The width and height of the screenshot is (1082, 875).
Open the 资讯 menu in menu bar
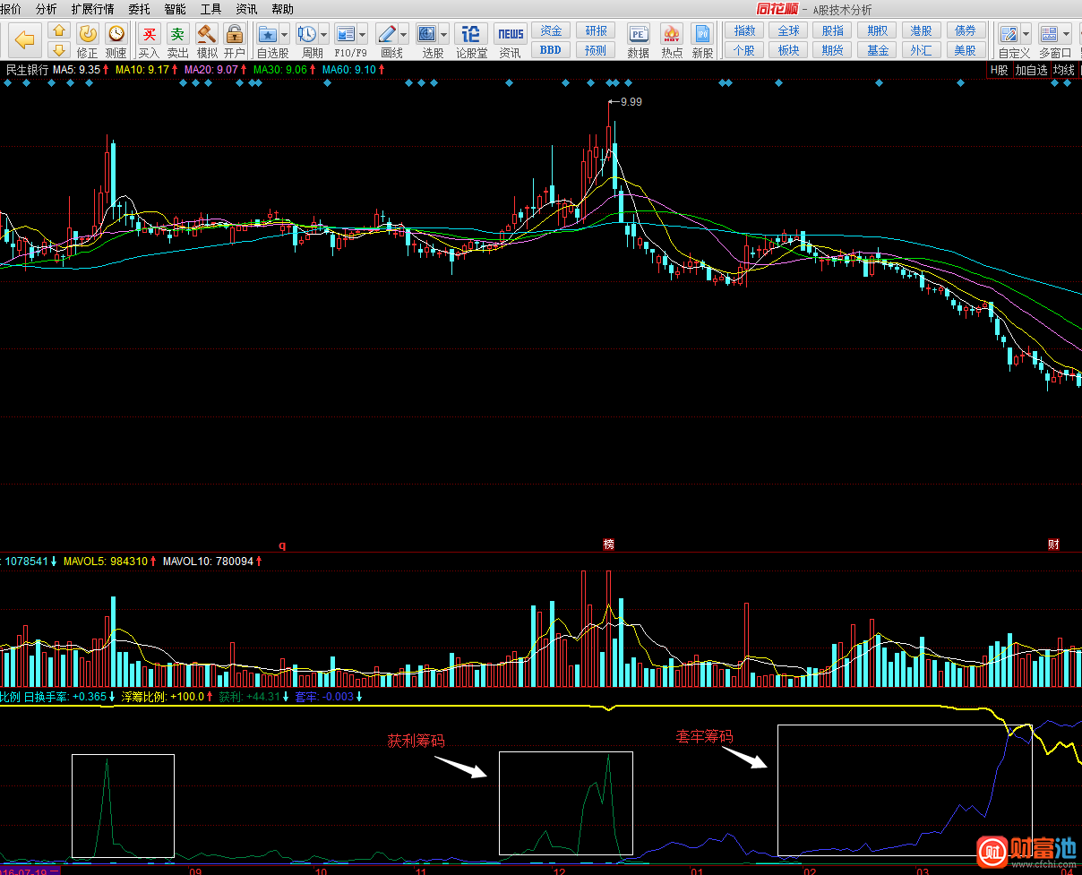click(x=246, y=9)
